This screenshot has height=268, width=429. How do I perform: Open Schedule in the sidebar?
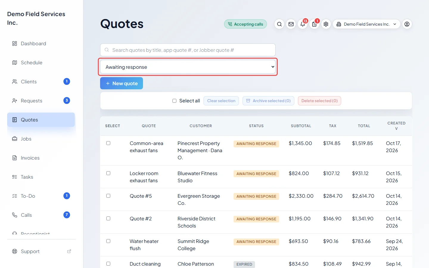[x=41, y=63]
